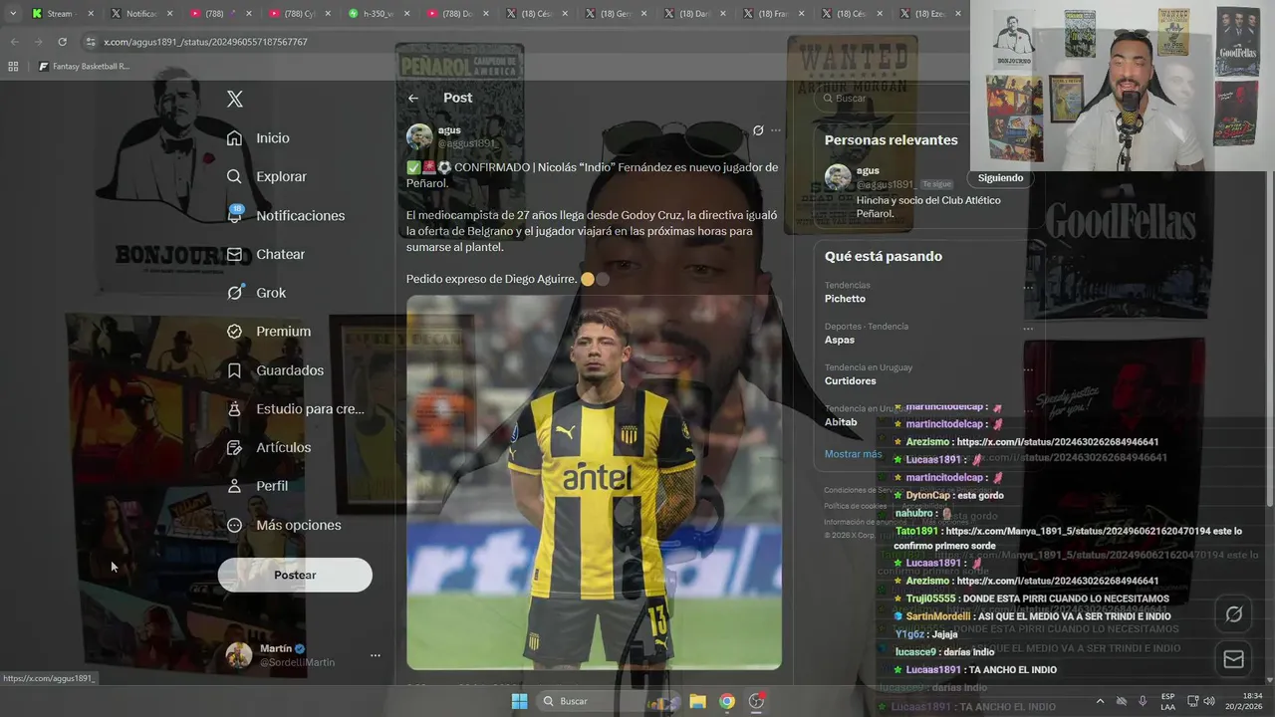Screen dimensions: 1275x717
Task: Open the Aspas trending topic
Action: (x=840, y=340)
